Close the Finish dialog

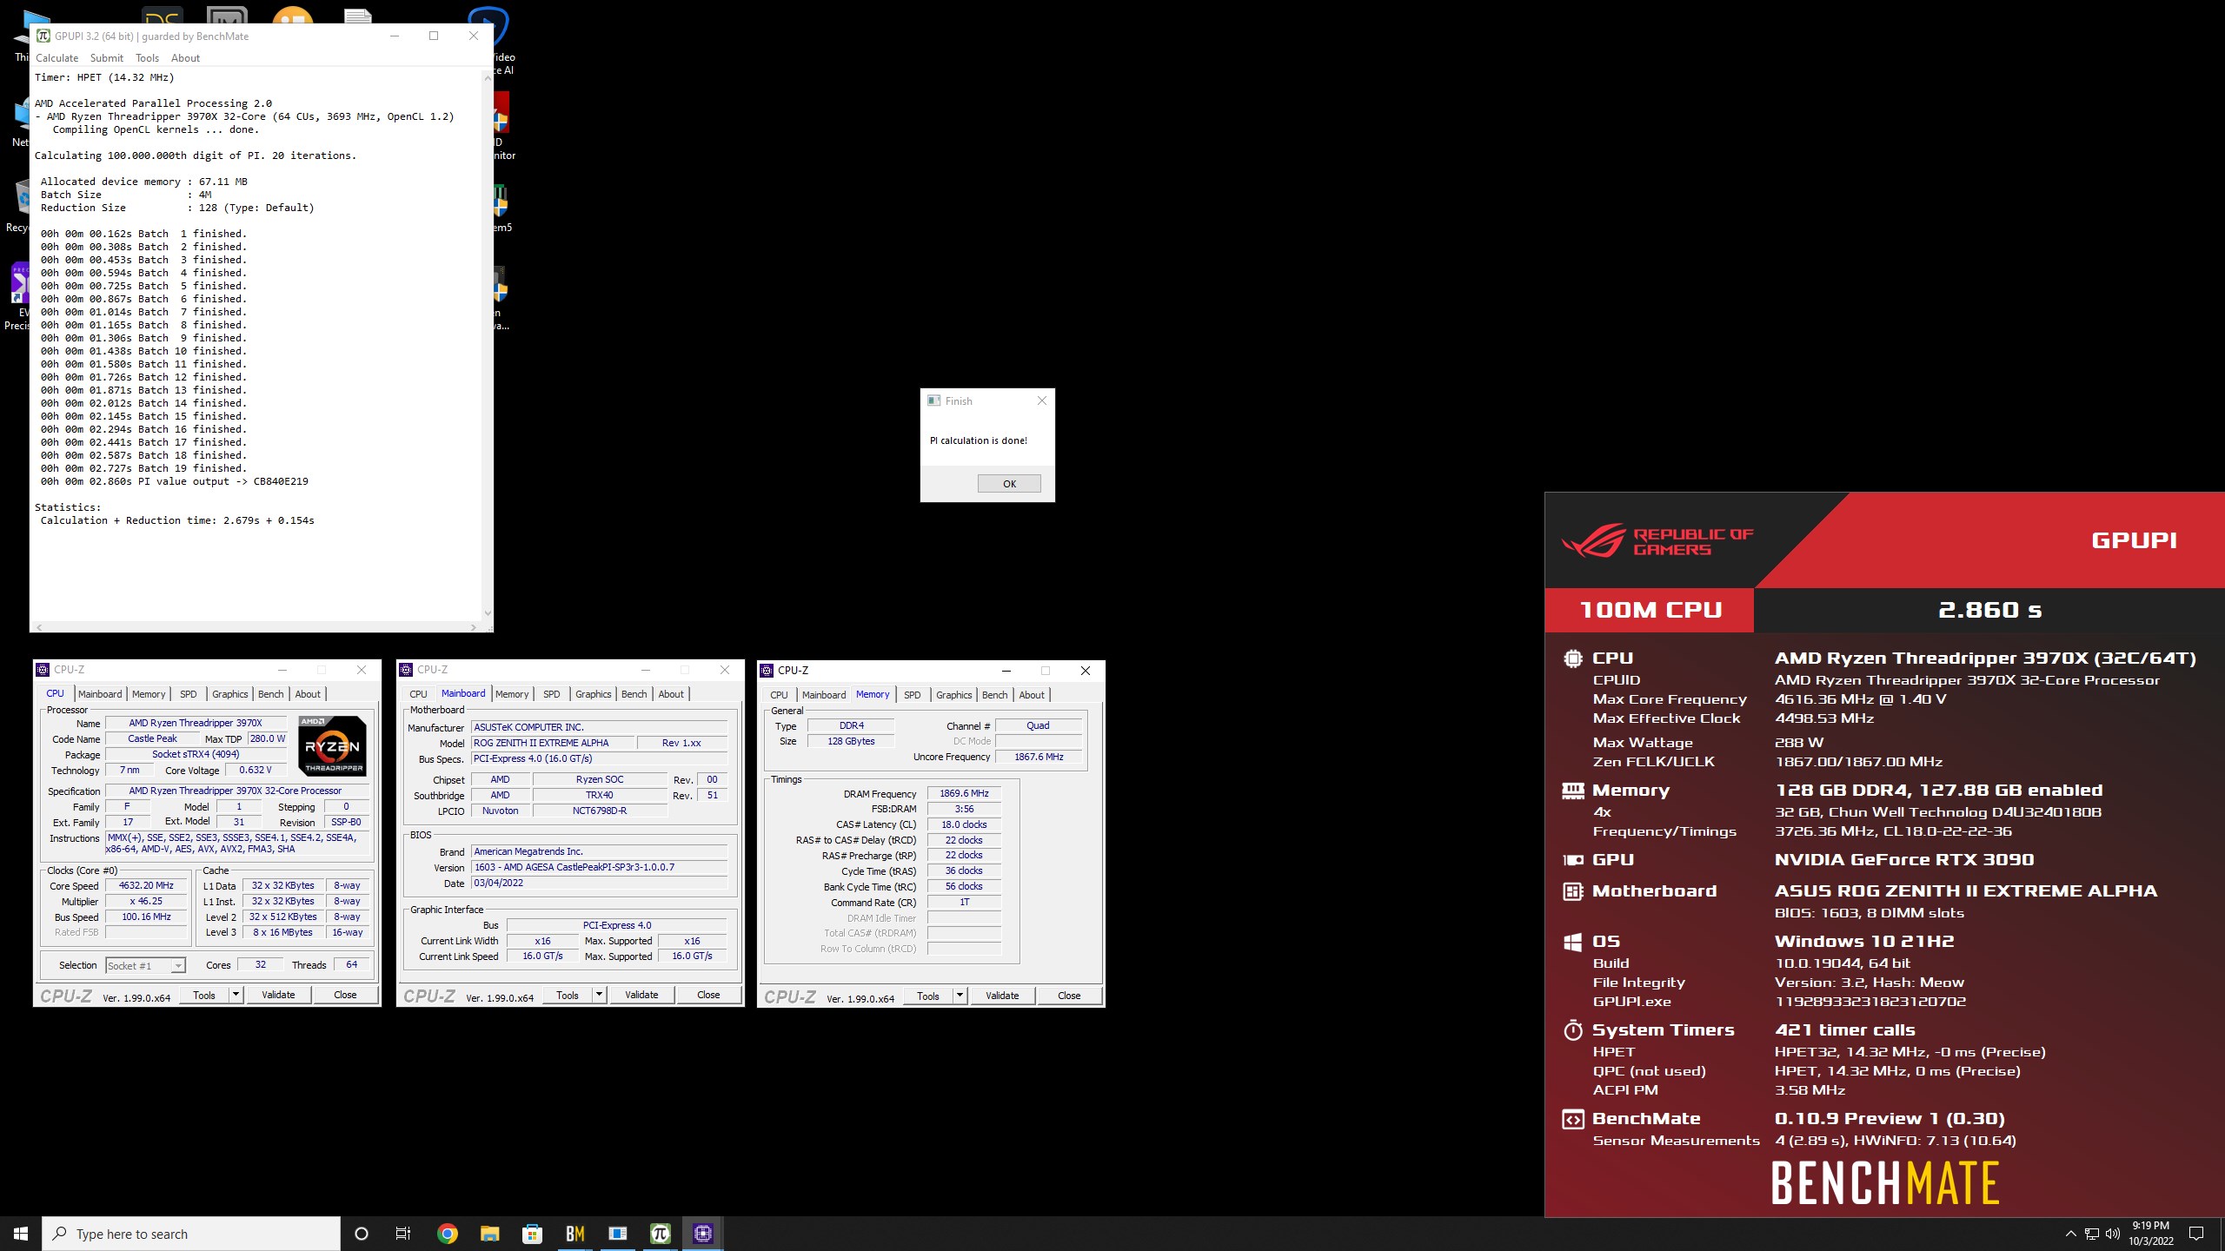coord(1041,400)
